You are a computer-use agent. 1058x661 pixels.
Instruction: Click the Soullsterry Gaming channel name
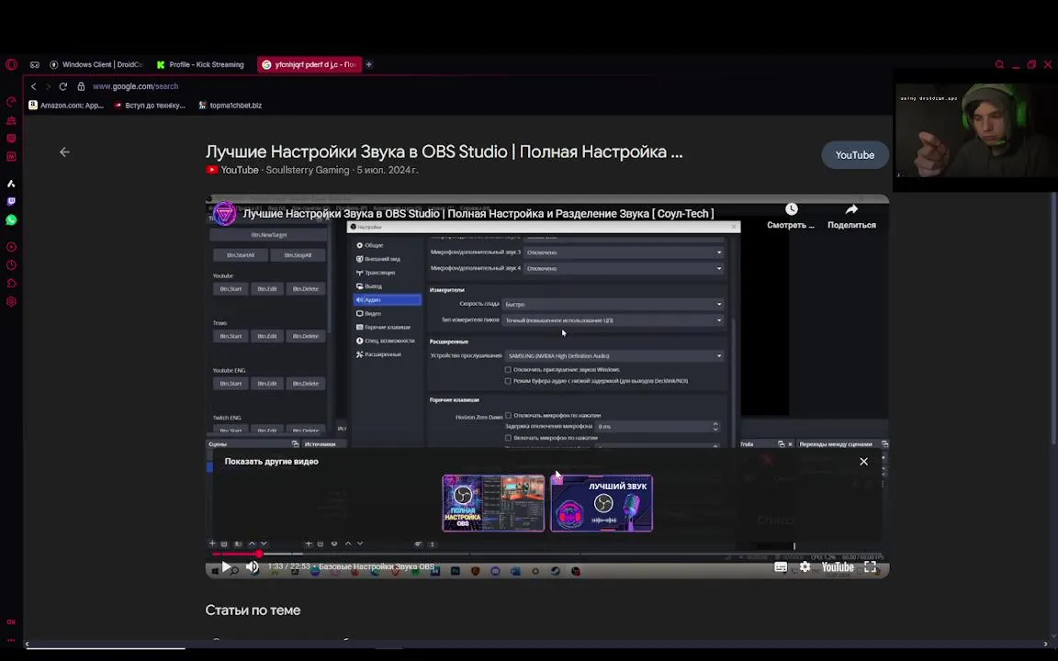tap(308, 170)
